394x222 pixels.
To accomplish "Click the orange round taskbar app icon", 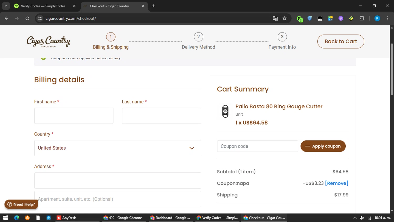I will 27,218.
